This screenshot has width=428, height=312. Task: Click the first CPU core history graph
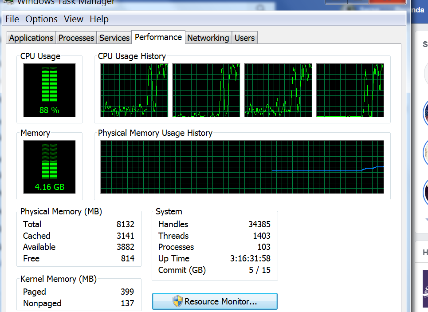(x=134, y=90)
